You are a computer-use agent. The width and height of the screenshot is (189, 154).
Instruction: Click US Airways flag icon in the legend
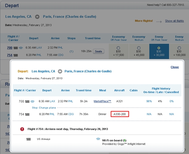29,139
